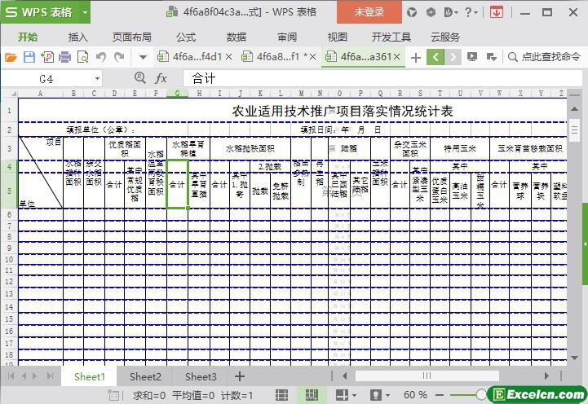The height and width of the screenshot is (404, 588).
Task: Switch to the Sheet2 worksheet tab
Action: coord(145,376)
